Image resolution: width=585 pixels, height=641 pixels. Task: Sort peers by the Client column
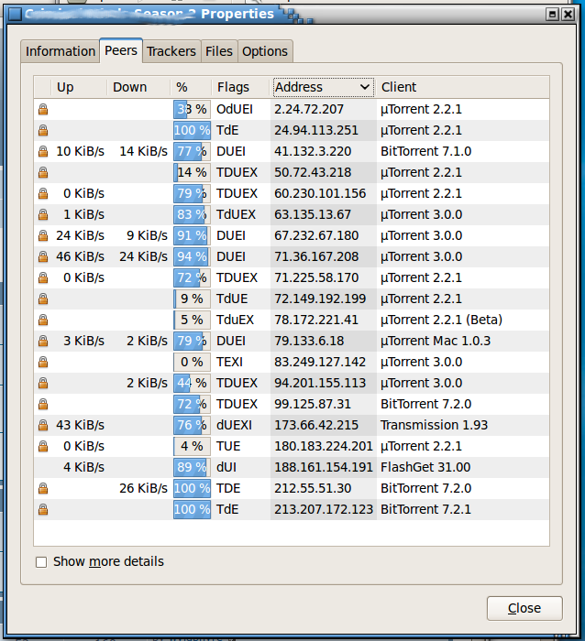point(463,87)
